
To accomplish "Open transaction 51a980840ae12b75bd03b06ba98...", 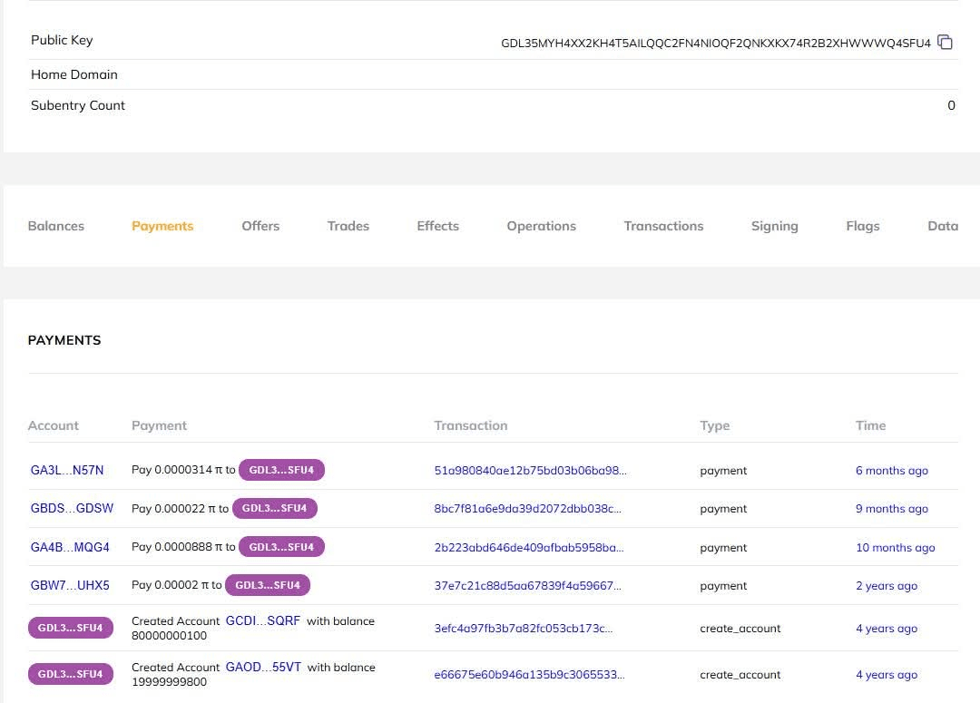I will (x=530, y=471).
